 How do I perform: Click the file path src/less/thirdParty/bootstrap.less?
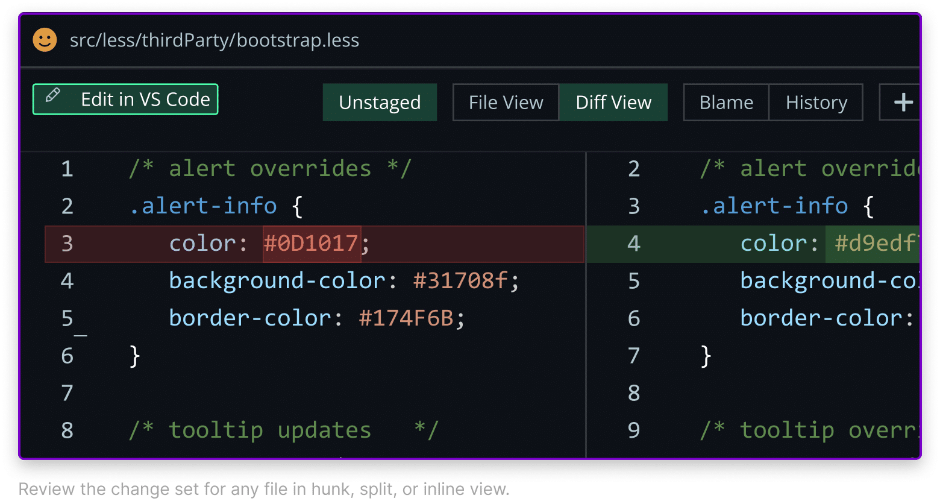(215, 40)
